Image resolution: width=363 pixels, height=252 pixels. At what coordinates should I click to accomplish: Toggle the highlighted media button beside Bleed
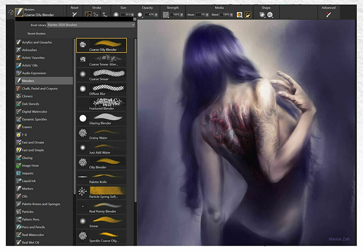coord(248,15)
